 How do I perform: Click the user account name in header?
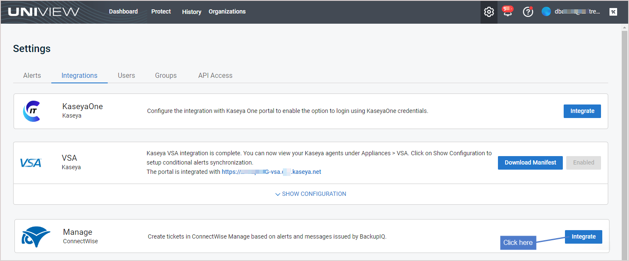click(x=577, y=12)
